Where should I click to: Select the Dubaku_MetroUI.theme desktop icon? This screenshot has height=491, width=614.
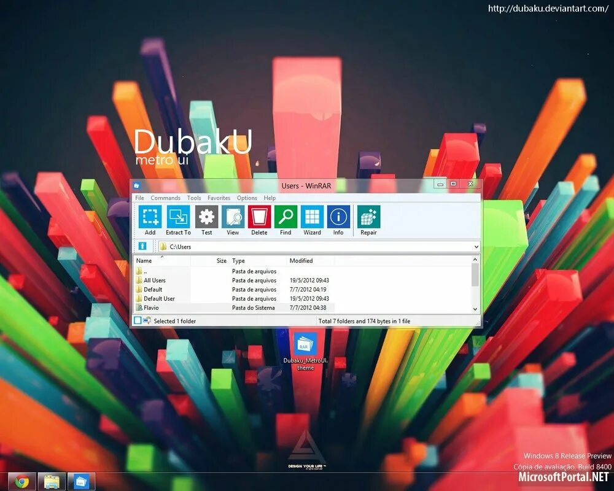pyautogui.click(x=305, y=351)
